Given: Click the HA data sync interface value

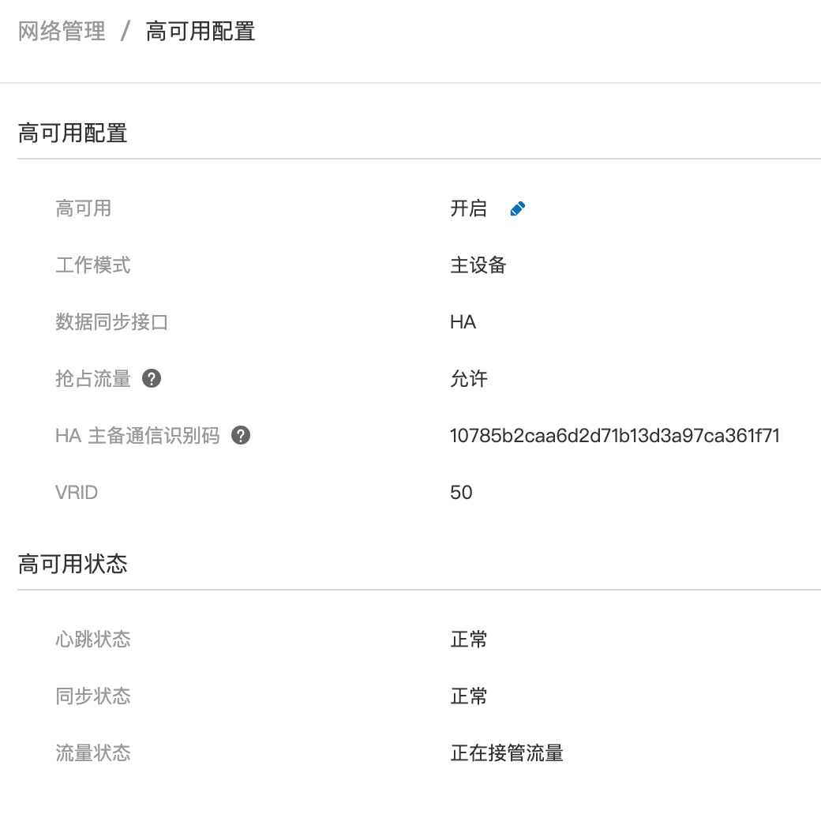Looking at the screenshot, I should coord(463,322).
